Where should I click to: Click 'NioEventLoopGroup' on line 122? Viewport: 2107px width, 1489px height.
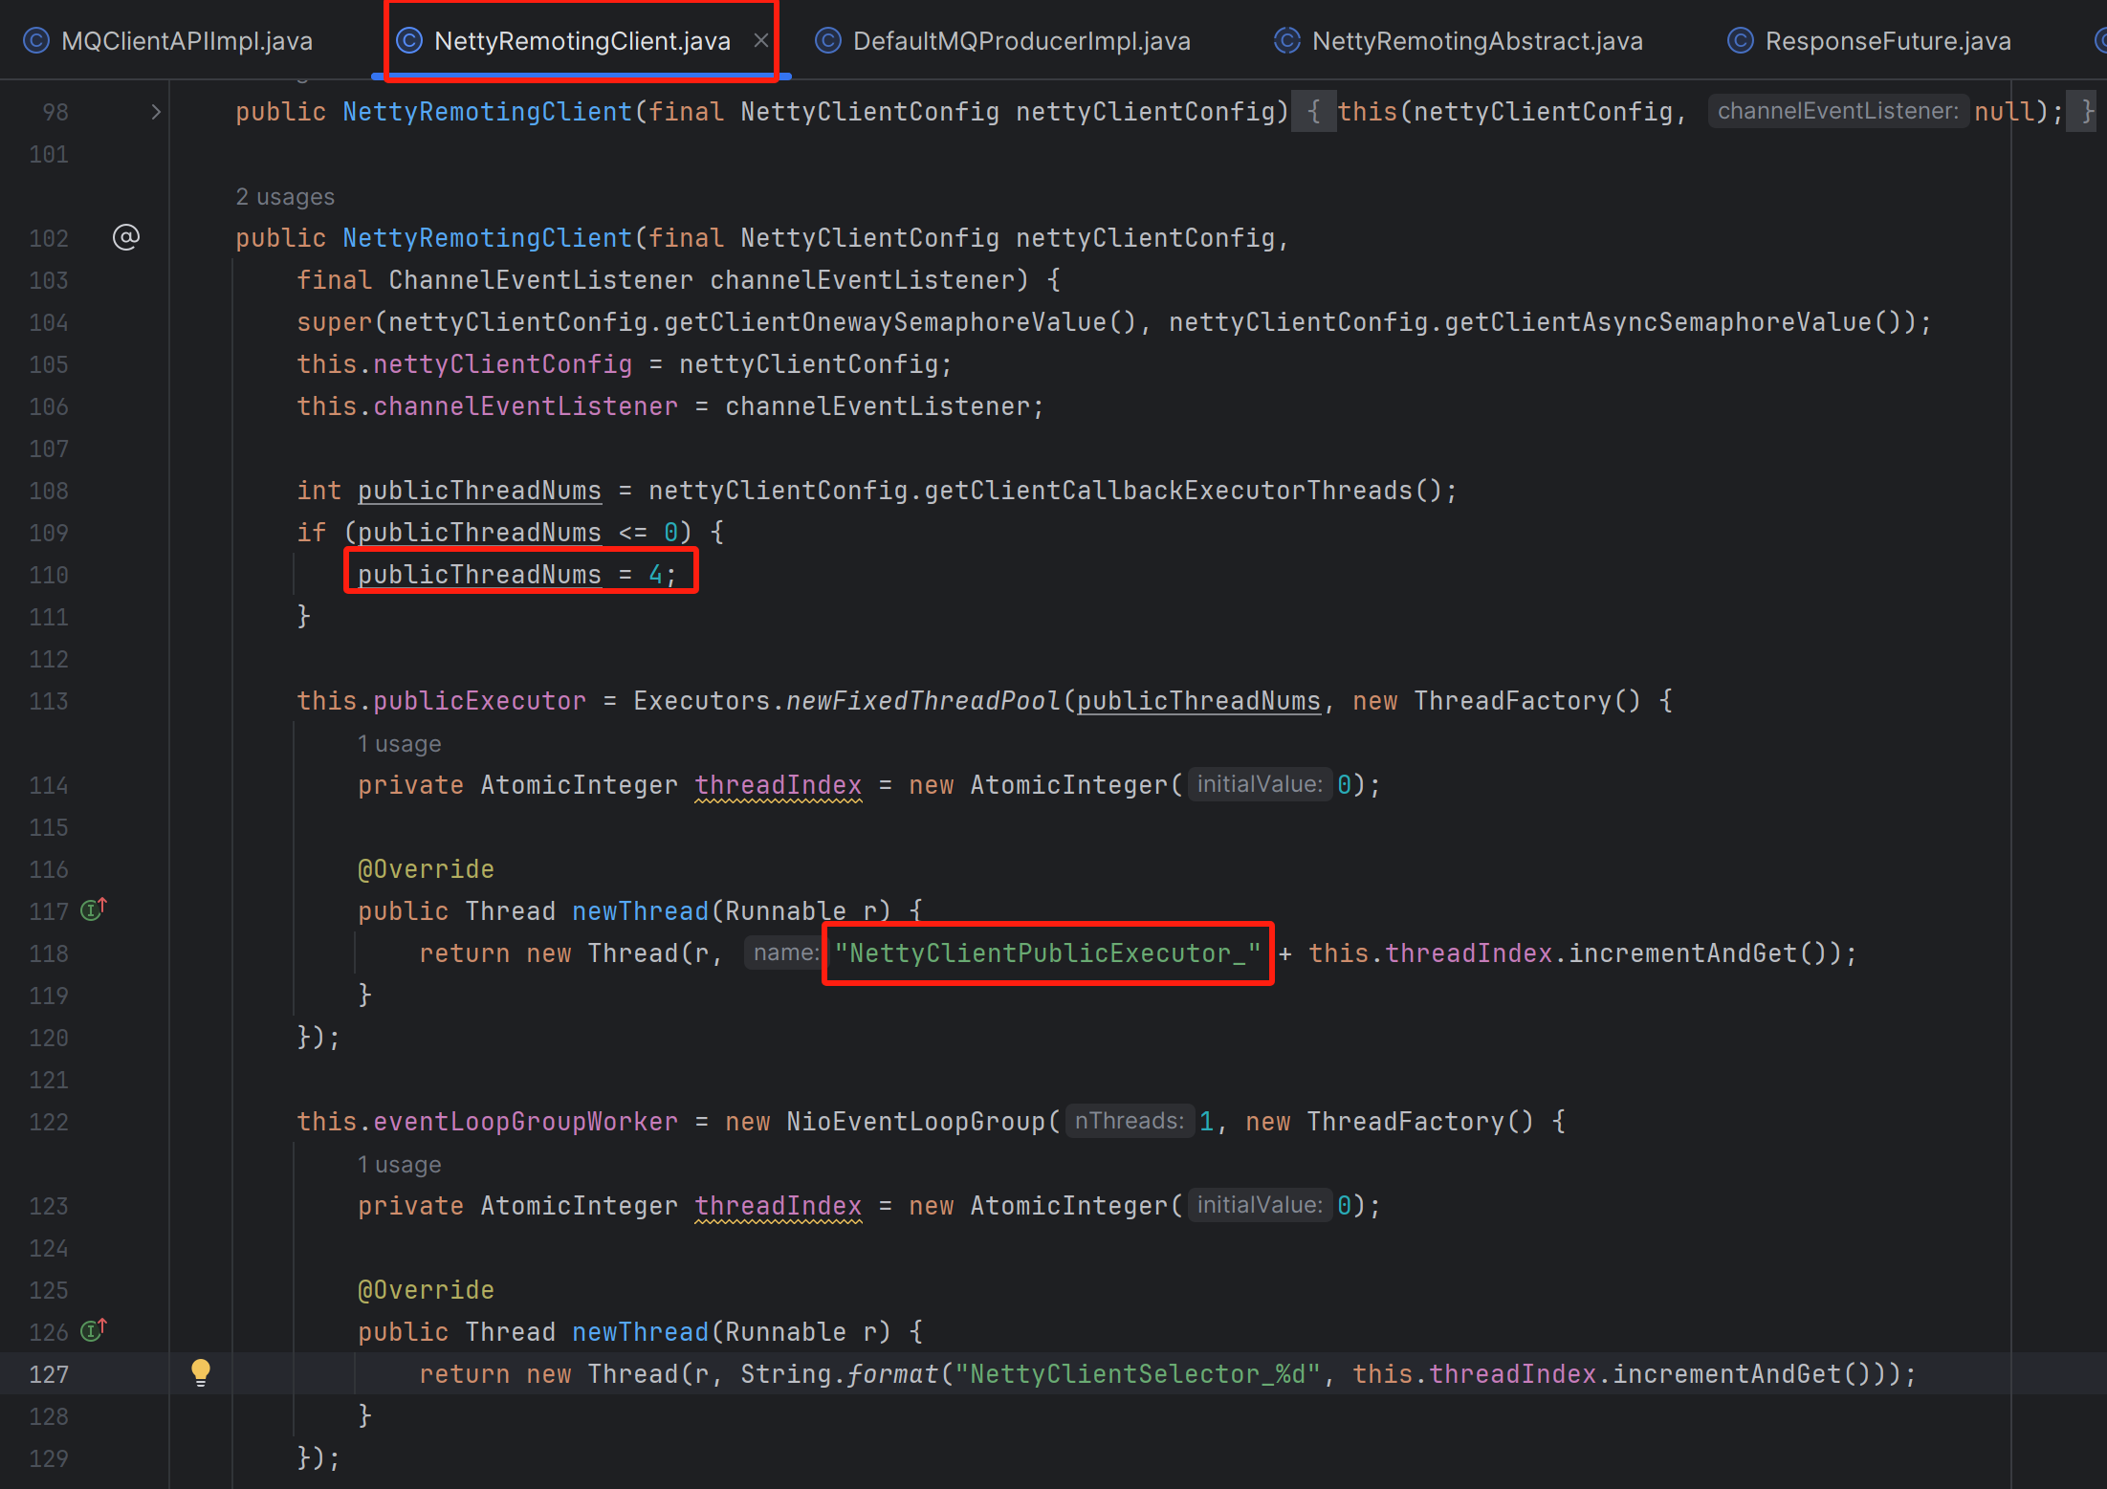(915, 1122)
